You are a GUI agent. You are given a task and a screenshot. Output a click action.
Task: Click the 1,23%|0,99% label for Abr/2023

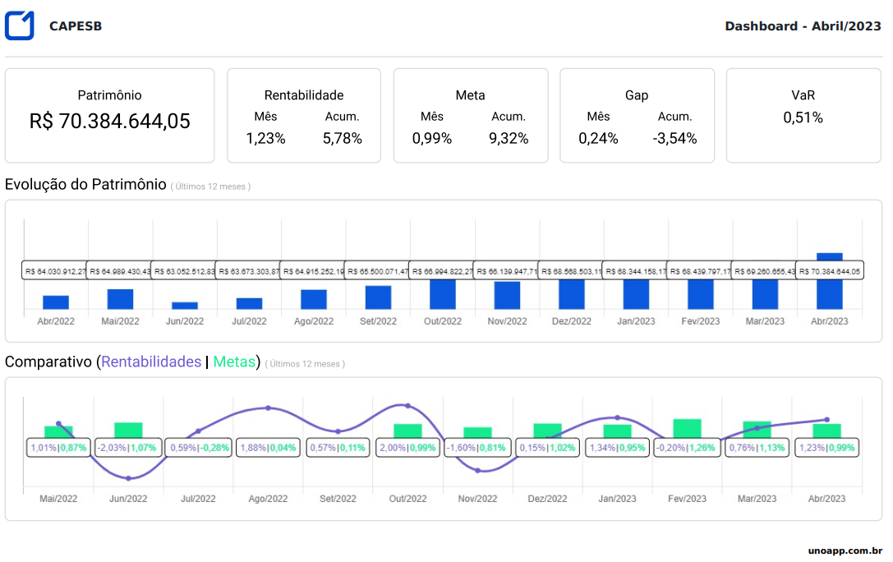[x=826, y=448]
